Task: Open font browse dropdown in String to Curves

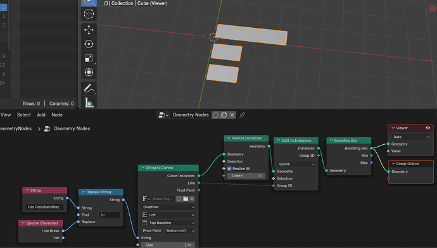Action: [x=146, y=199]
